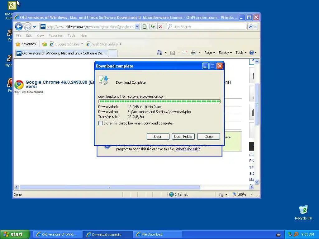The height and width of the screenshot is (239, 319).
Task: Open the File menu
Action: tap(19, 35)
